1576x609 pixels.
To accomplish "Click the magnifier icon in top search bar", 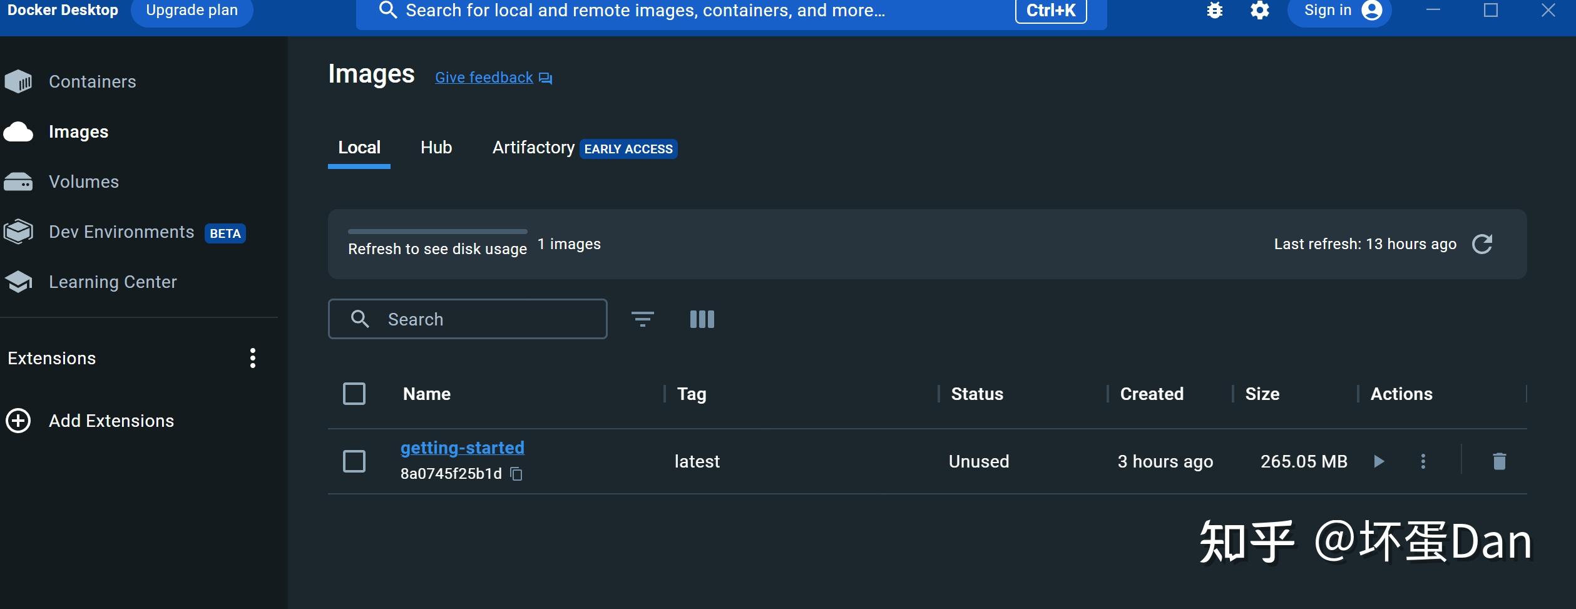I will pos(388,10).
